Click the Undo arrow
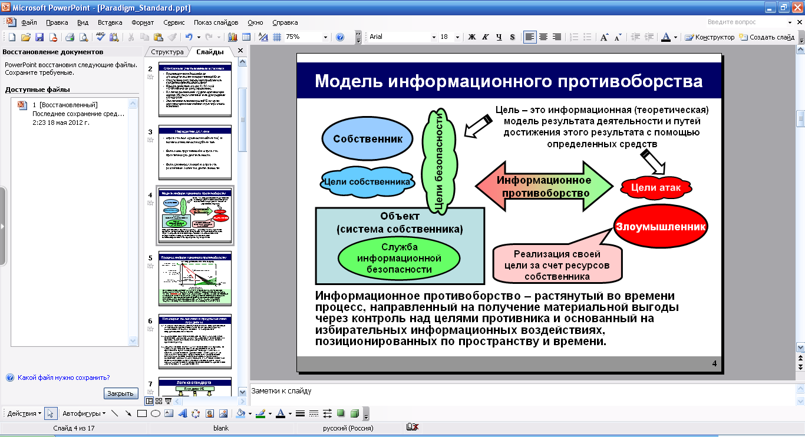Viewport: 805px width, 437px height. (189, 37)
